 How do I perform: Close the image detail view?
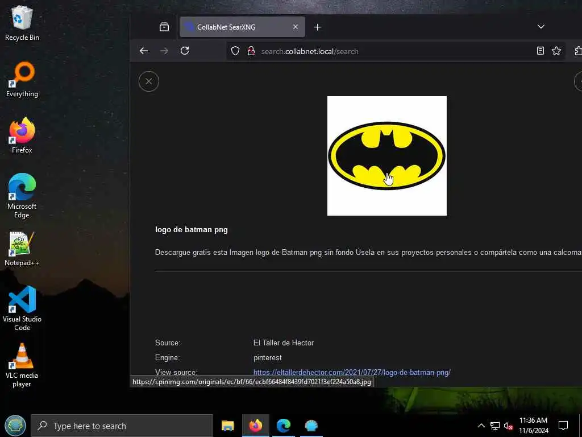point(148,81)
